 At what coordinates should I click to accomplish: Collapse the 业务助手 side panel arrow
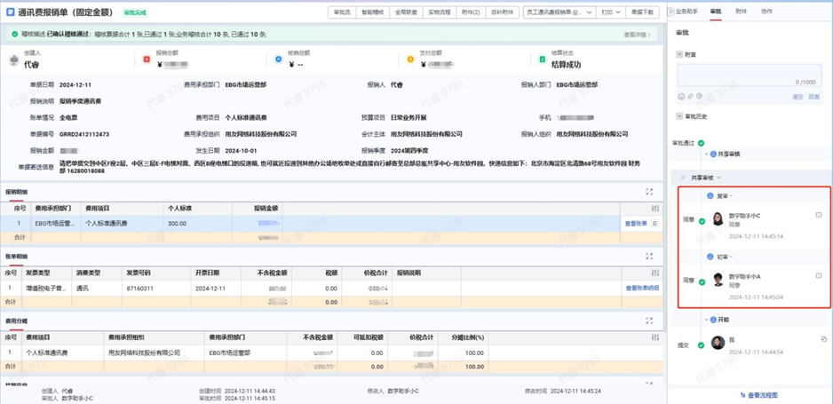(672, 12)
